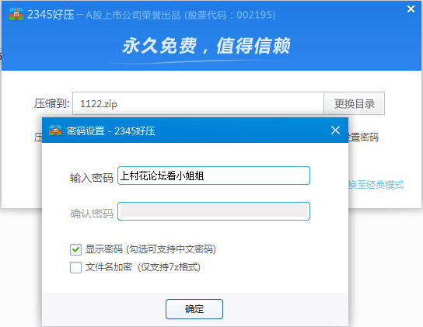The height and width of the screenshot is (327, 423).
Task: Click the 压缩到: label
Action: point(52,103)
